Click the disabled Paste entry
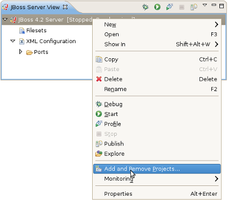 pyautogui.click(x=157, y=69)
